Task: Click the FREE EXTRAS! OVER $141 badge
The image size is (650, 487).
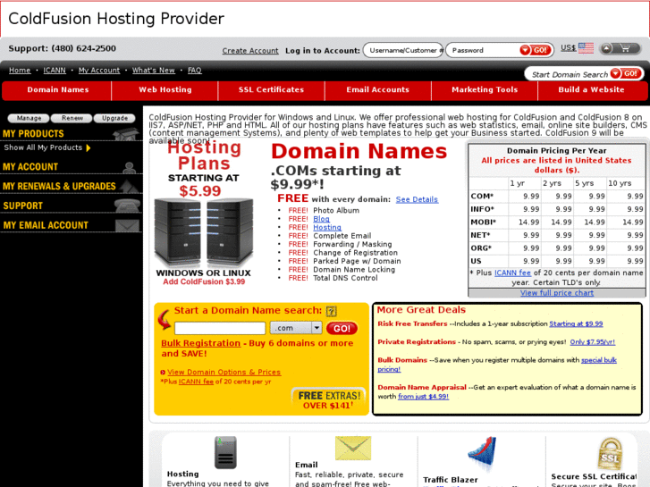Action: (x=329, y=400)
